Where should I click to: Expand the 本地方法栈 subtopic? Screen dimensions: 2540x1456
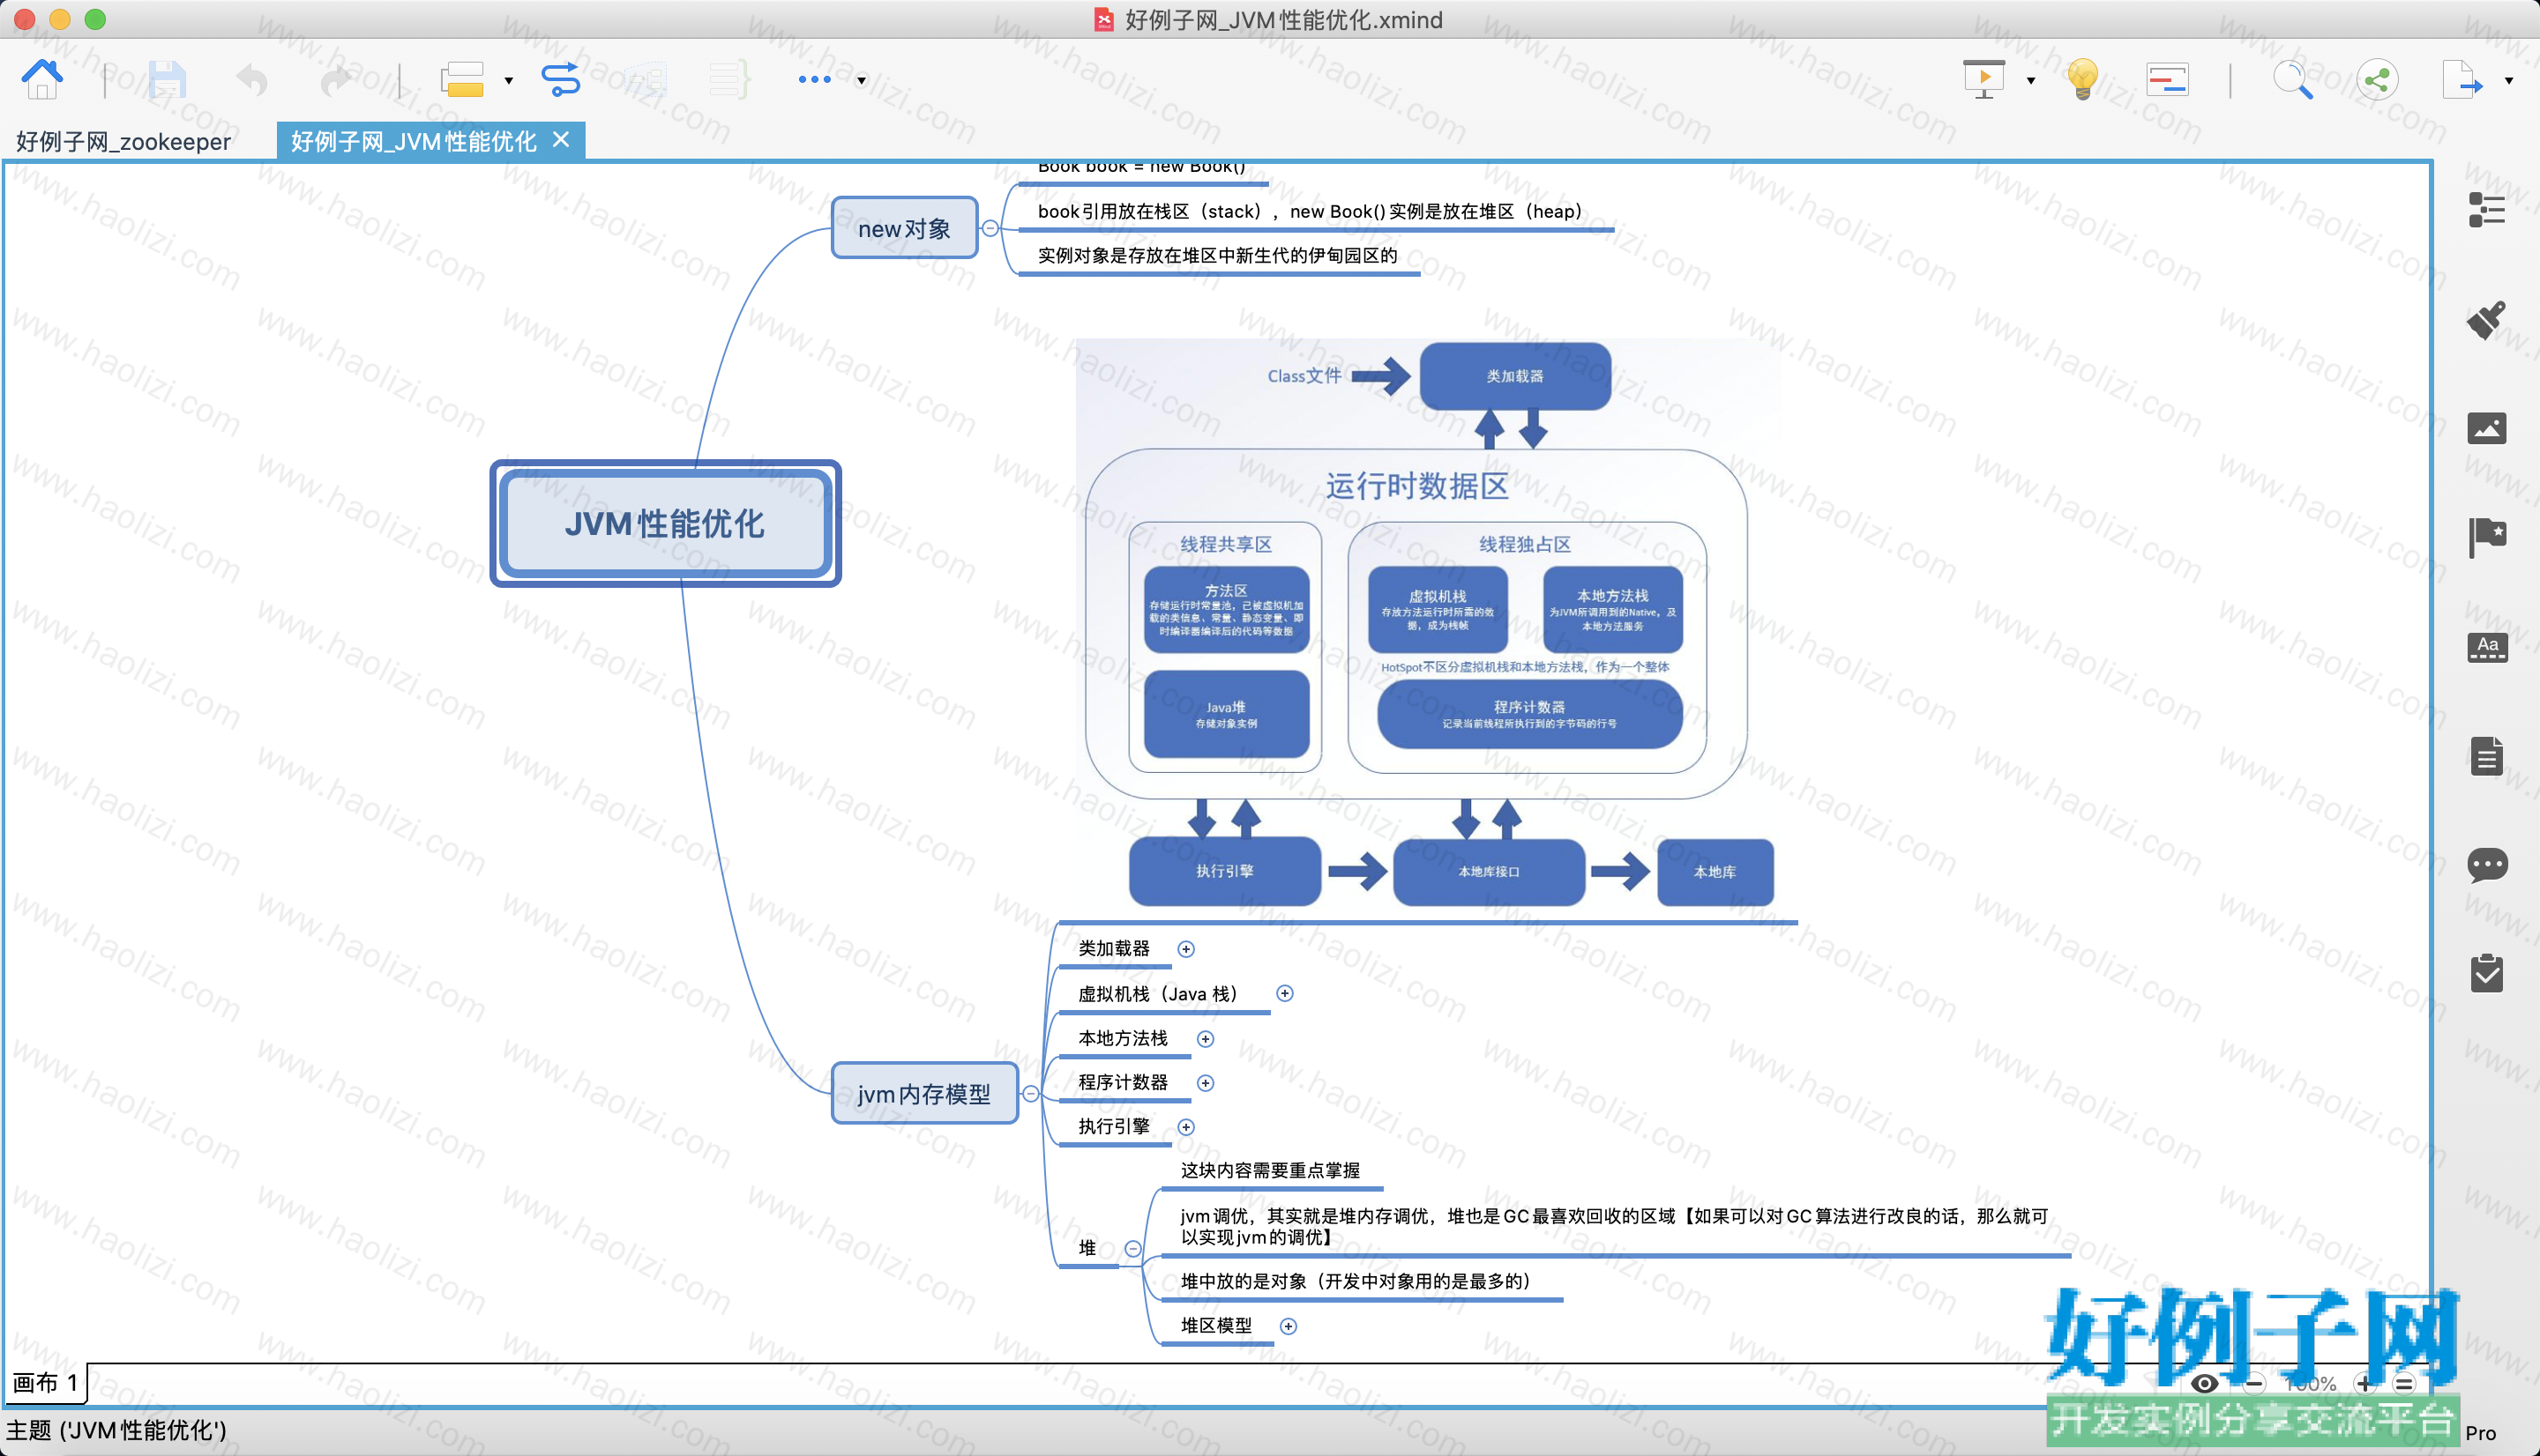(1206, 1039)
